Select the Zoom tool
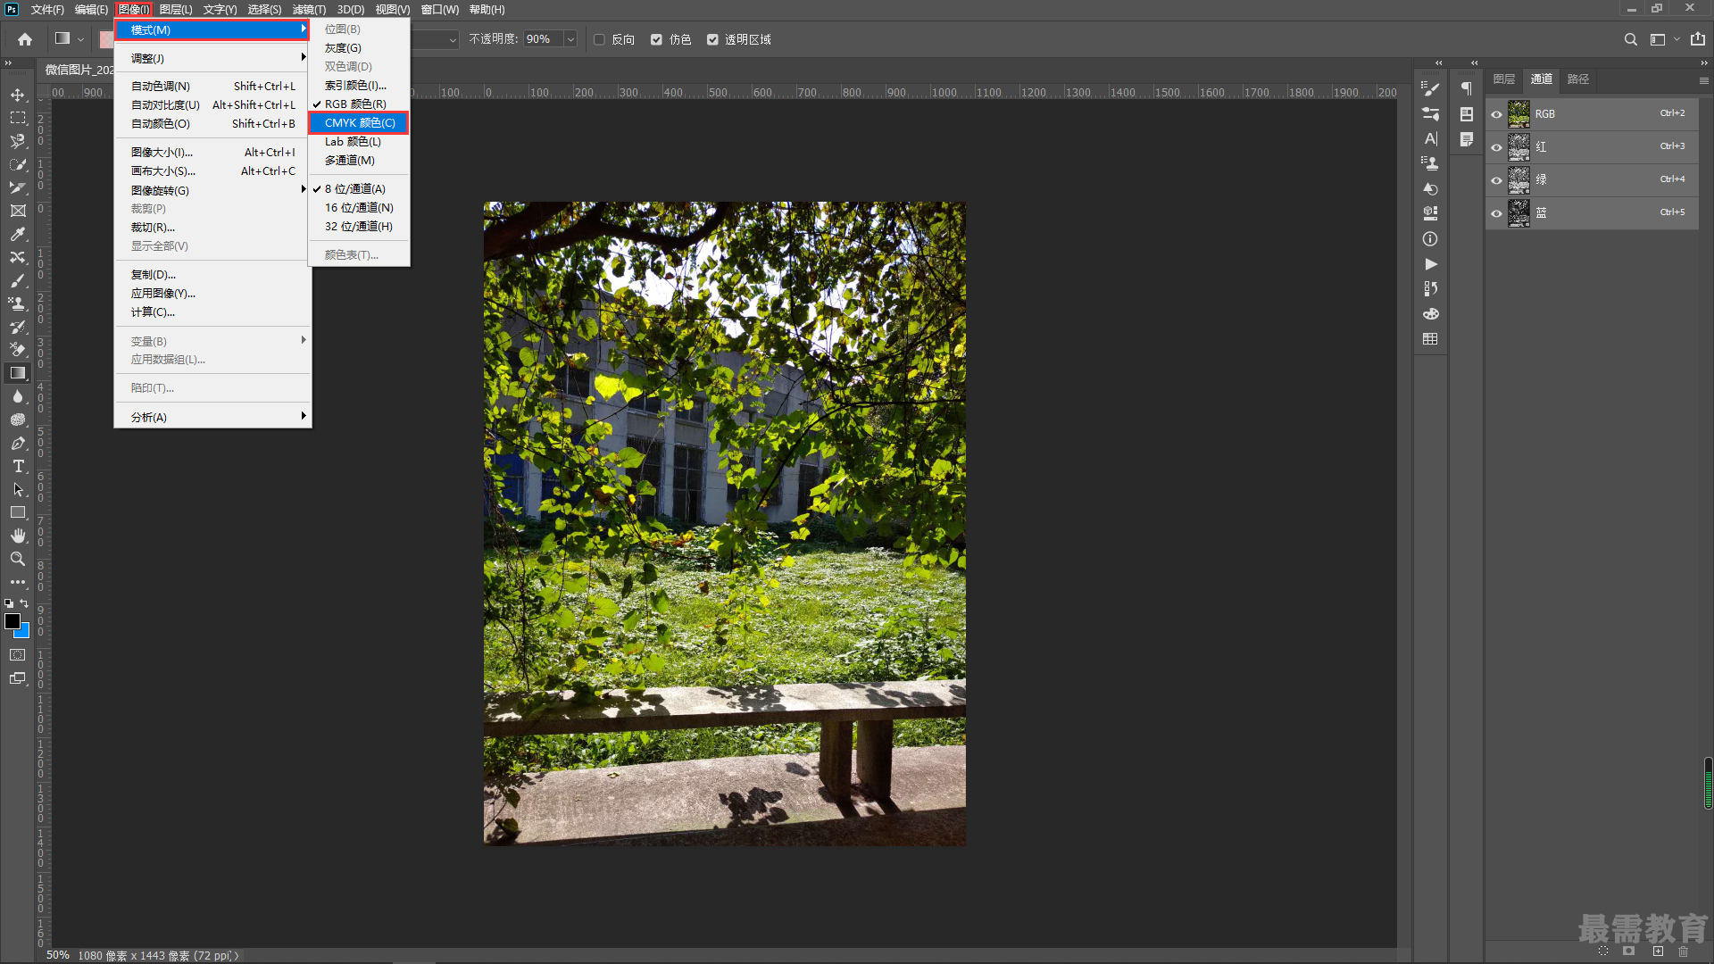This screenshot has height=964, width=1714. click(18, 559)
